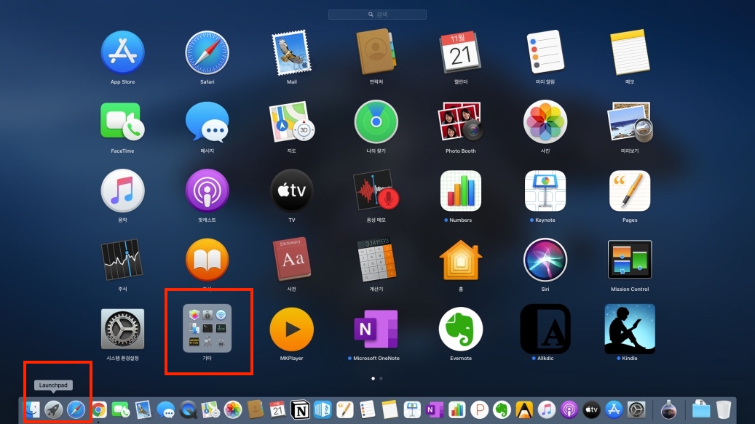Launch Notion from the Dock

(x=301, y=410)
